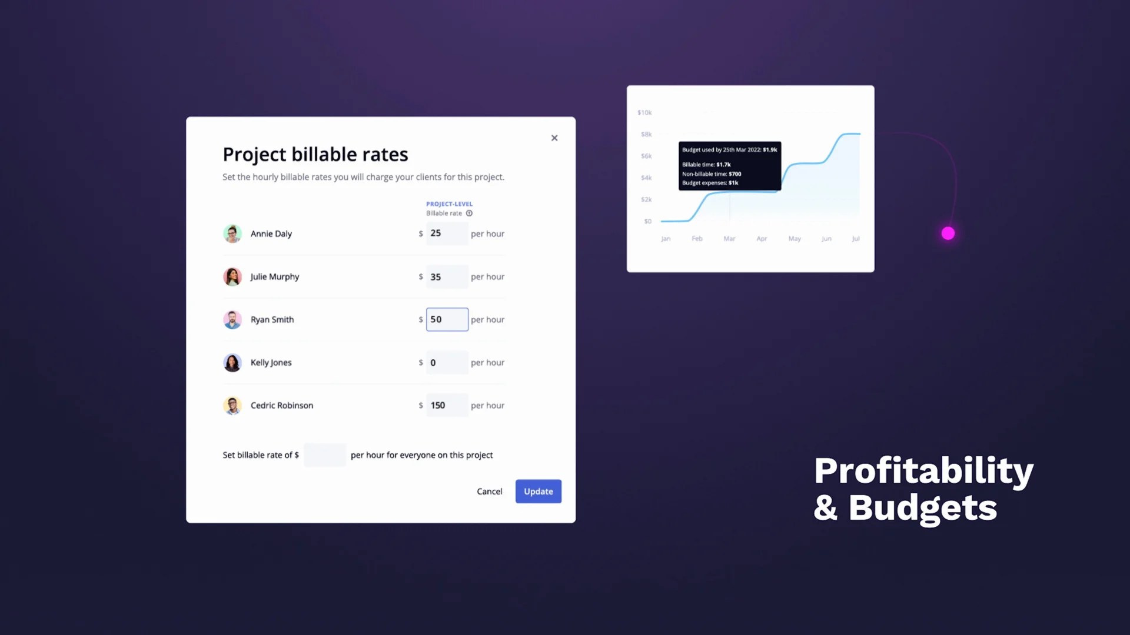Screen dimensions: 1130x635
Task: Select the billable rate input for Ryan Smith
Action: click(x=446, y=319)
